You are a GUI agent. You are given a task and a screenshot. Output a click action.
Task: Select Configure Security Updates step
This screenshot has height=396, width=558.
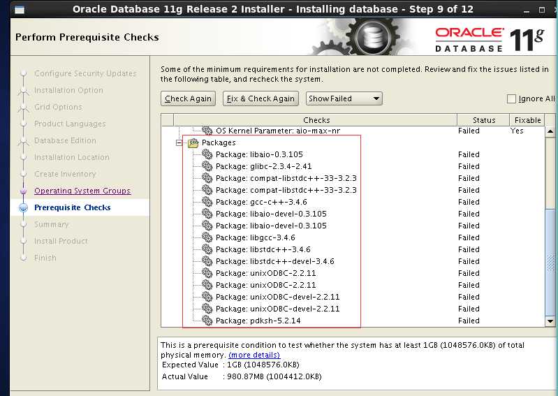click(x=85, y=73)
